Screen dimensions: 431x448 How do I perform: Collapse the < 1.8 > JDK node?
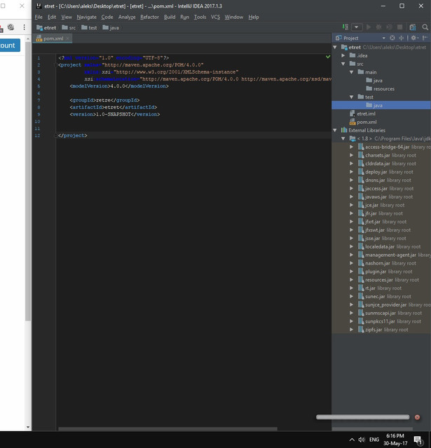pos(343,139)
